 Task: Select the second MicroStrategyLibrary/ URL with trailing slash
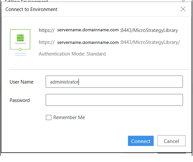click(x=109, y=42)
